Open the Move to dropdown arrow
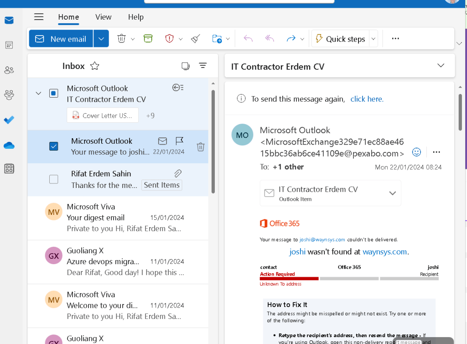Viewport: 467px width, 344px height. (x=228, y=39)
